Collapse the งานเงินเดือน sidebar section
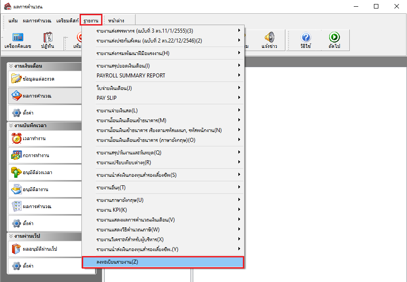 click(x=11, y=66)
